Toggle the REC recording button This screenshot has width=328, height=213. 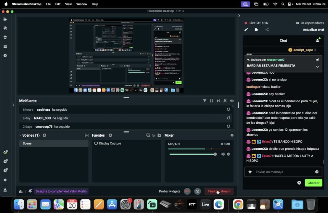(x=187, y=191)
